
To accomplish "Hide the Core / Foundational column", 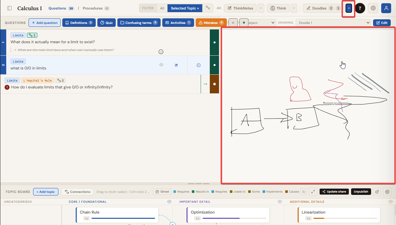I will tap(169, 202).
